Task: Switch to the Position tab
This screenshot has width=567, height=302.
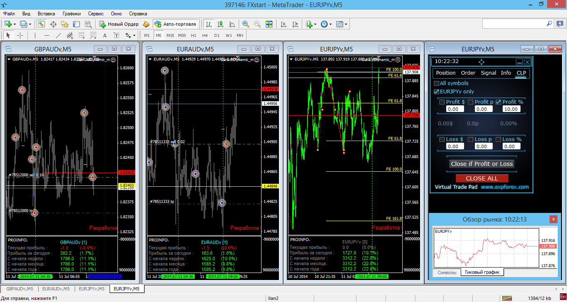Action: point(446,73)
